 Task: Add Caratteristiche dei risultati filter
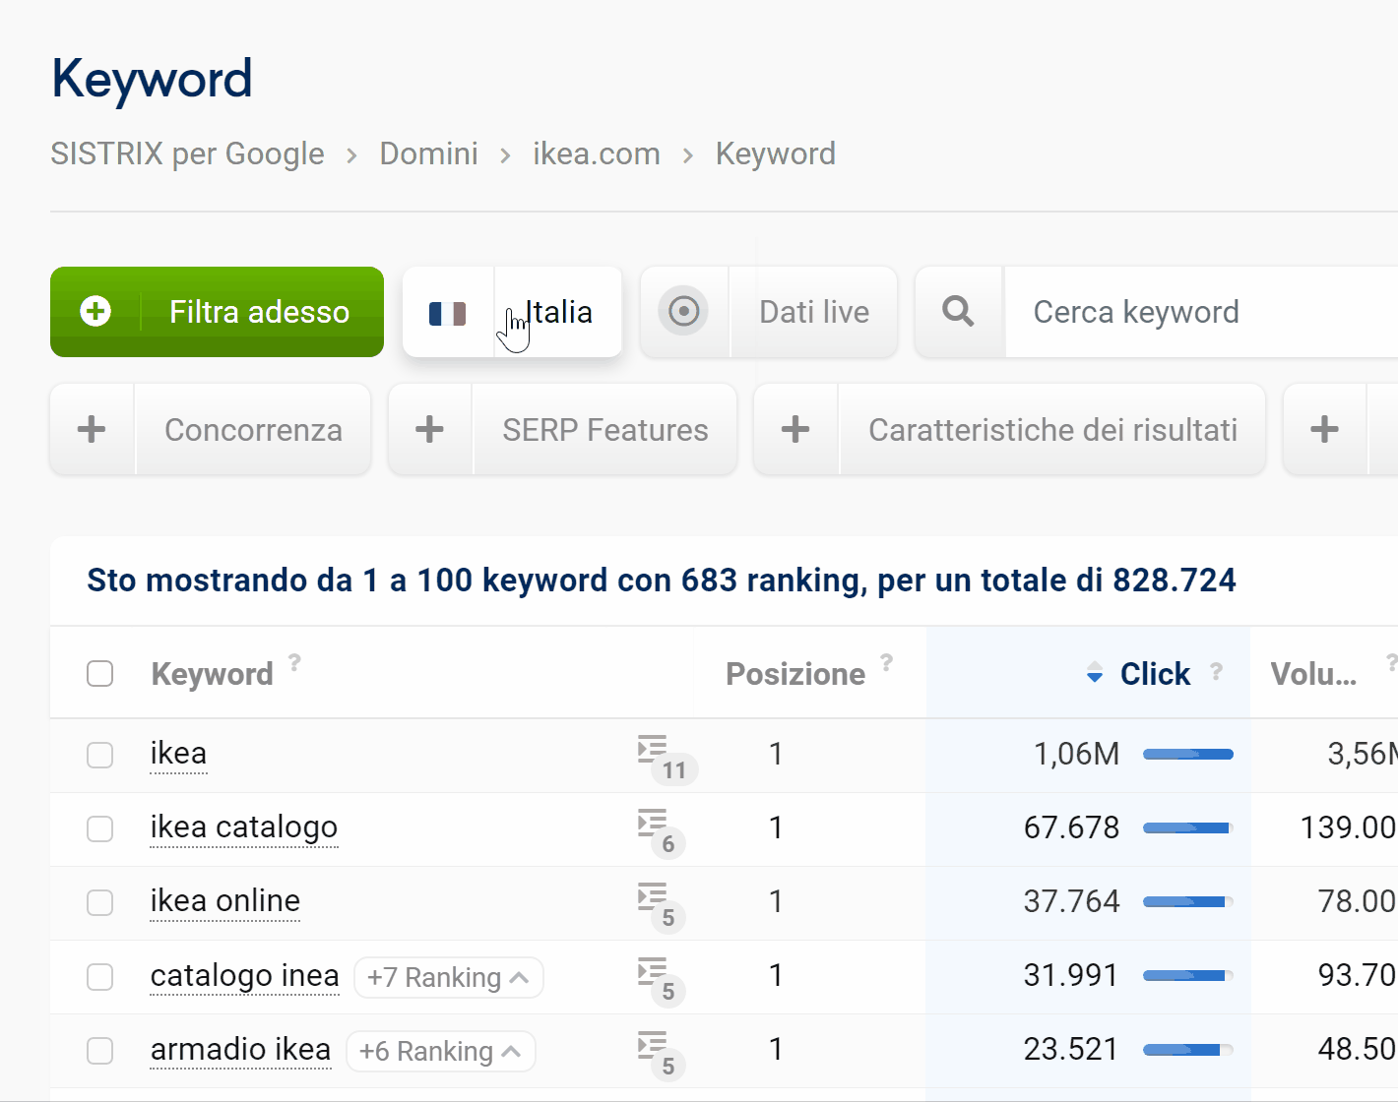pyautogui.click(x=1009, y=430)
